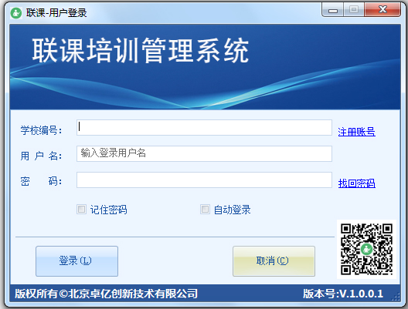The height and width of the screenshot is (309, 408).
Task: Open the 注册账号 link
Action: (x=356, y=132)
